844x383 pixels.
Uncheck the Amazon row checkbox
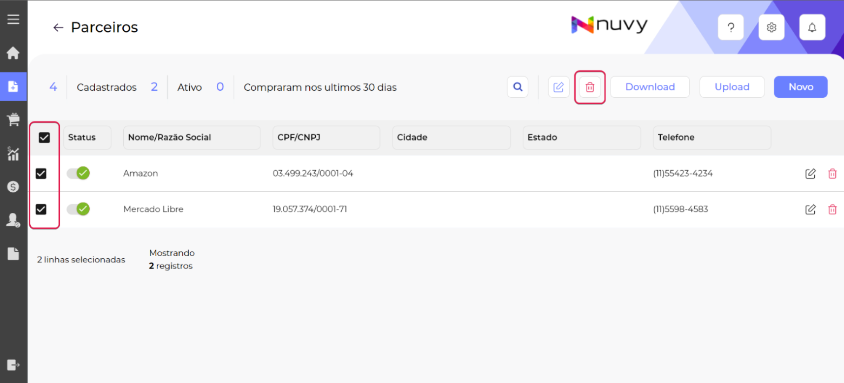click(44, 173)
